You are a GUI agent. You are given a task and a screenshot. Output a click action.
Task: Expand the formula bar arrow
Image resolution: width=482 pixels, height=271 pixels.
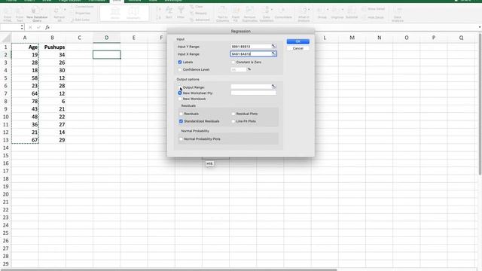point(480,27)
